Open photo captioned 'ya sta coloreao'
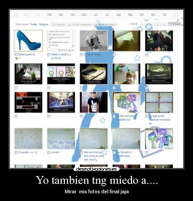Screen dimensions: 193x201 coord(126,102)
